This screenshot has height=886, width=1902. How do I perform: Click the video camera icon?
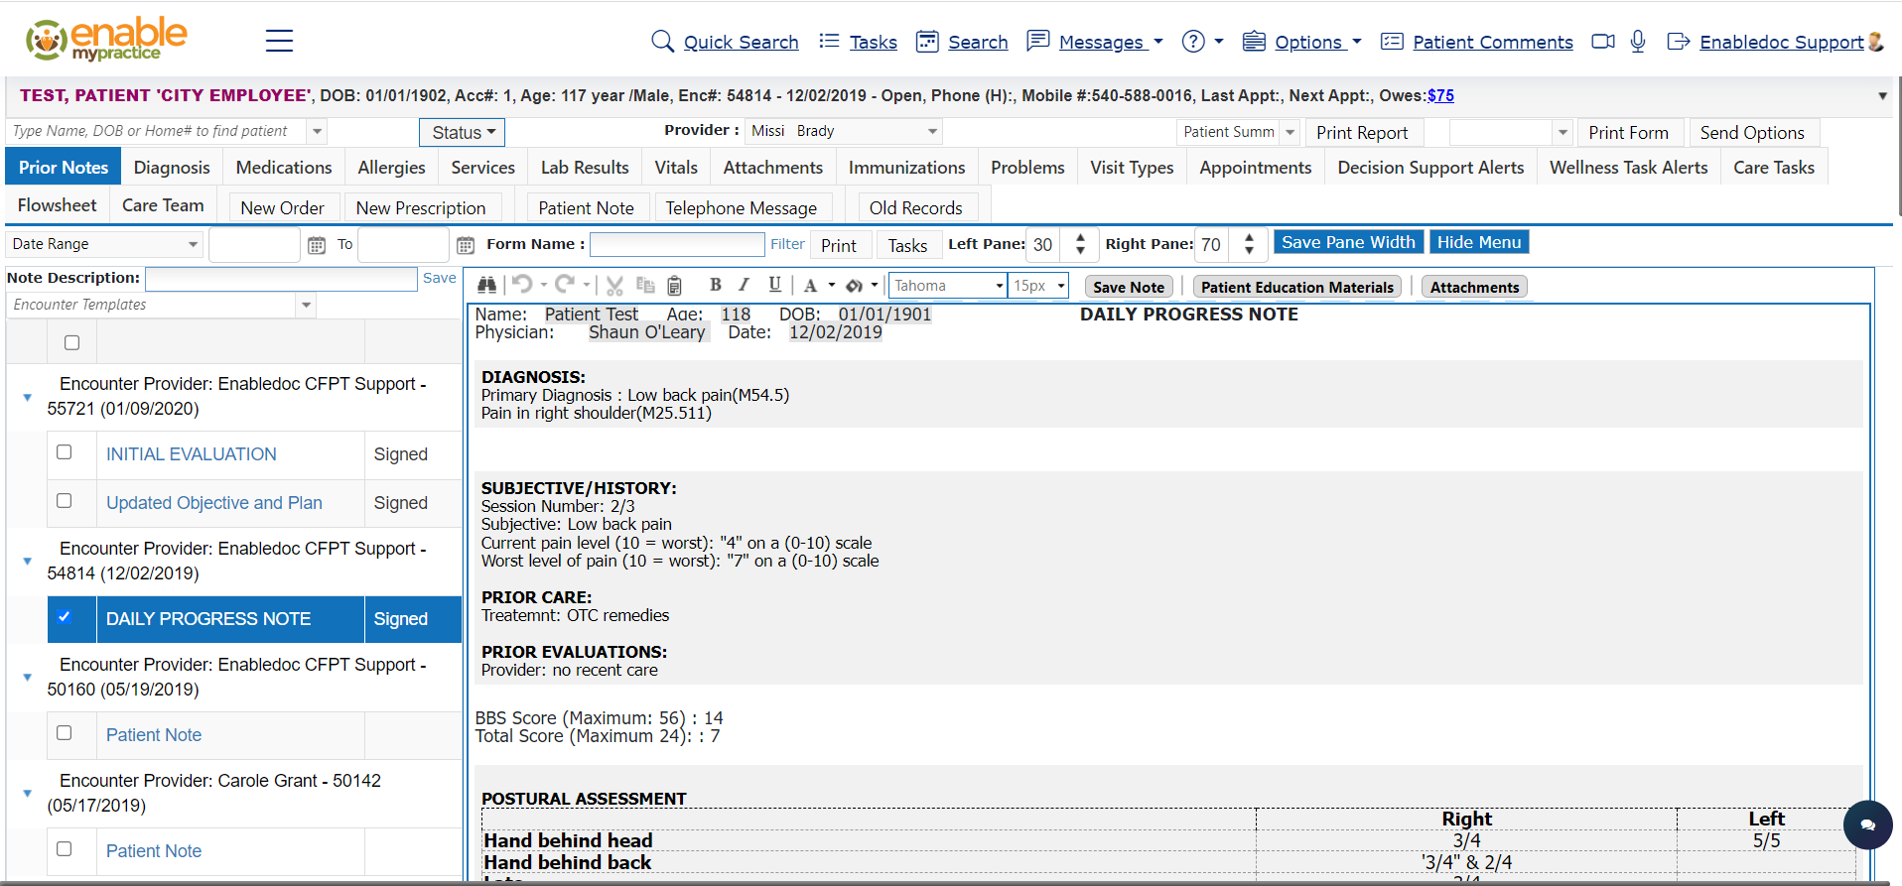click(1602, 41)
